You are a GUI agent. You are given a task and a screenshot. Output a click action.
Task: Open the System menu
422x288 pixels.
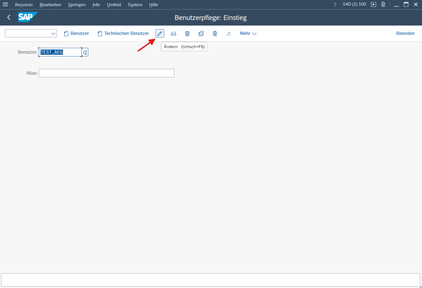pos(135,4)
